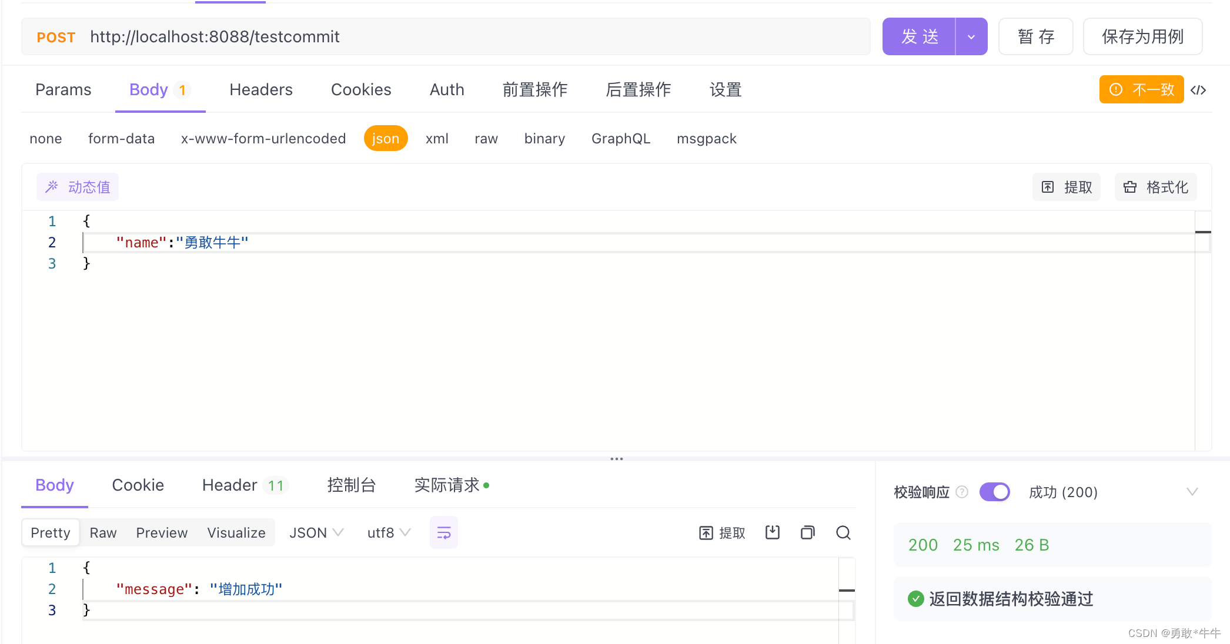Screen dimensions: 1230x644
Task: Select the binary body type
Action: (x=544, y=139)
